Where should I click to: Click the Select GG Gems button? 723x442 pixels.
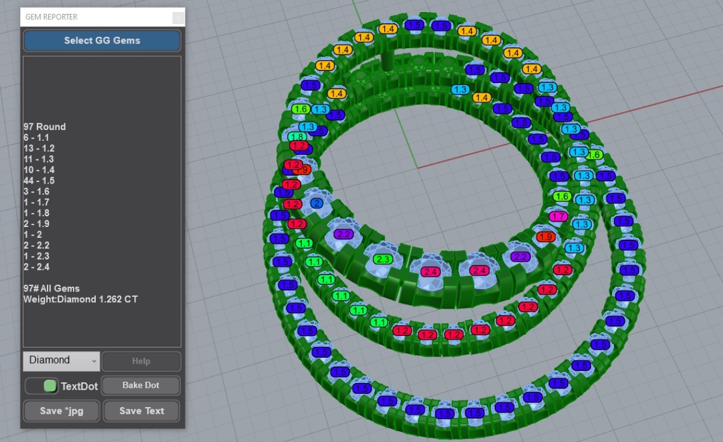click(x=102, y=41)
